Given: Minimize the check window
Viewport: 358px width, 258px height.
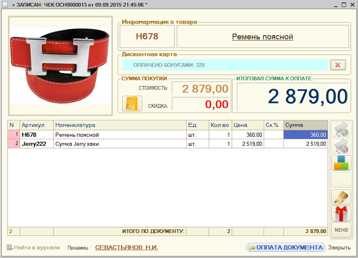Looking at the screenshot, I should tap(336, 5).
